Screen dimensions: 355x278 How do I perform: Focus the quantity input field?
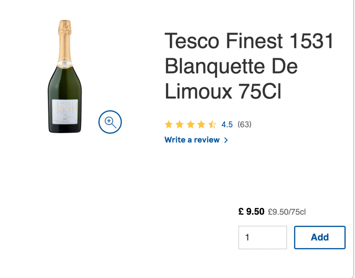click(x=262, y=237)
